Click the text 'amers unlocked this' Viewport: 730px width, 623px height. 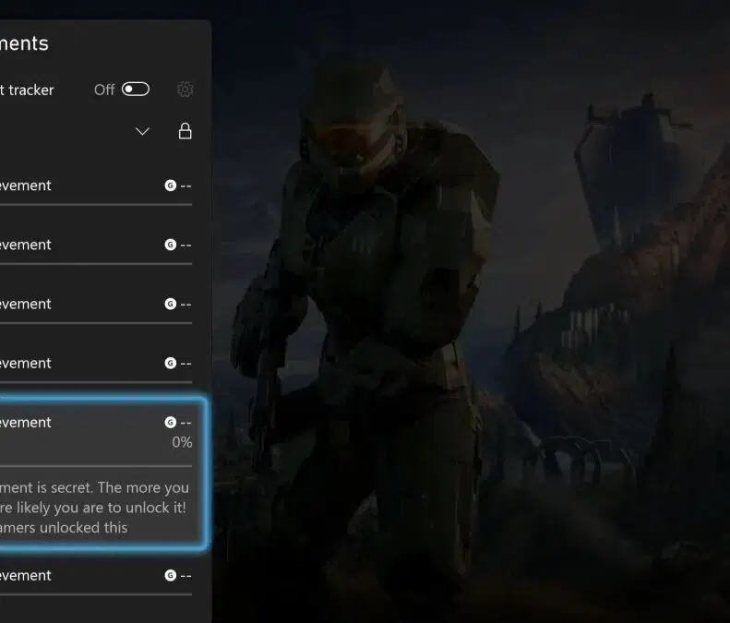(64, 528)
